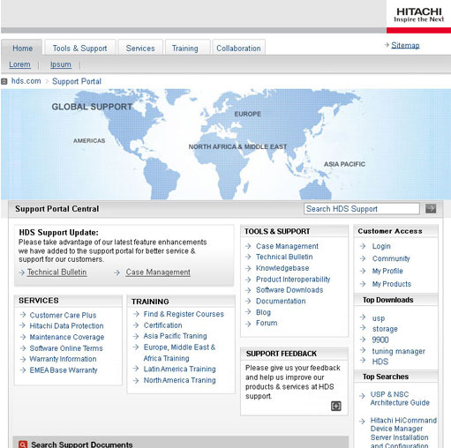The height and width of the screenshot is (448, 451).
Task: Open the Documentation link
Action: click(281, 301)
